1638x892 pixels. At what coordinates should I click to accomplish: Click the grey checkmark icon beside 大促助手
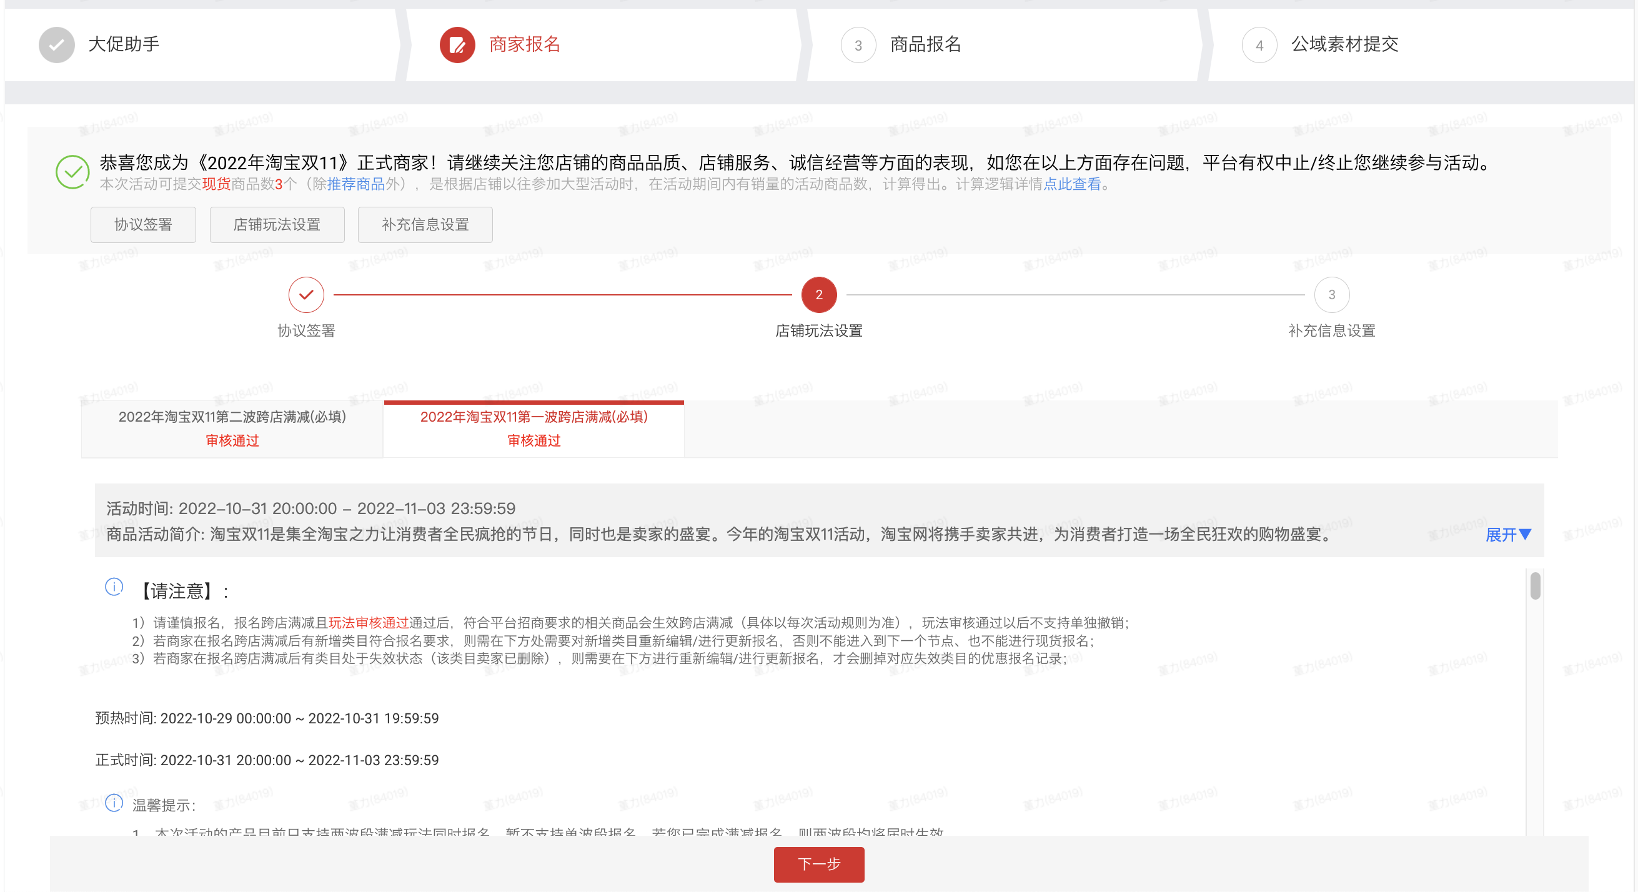(x=57, y=45)
